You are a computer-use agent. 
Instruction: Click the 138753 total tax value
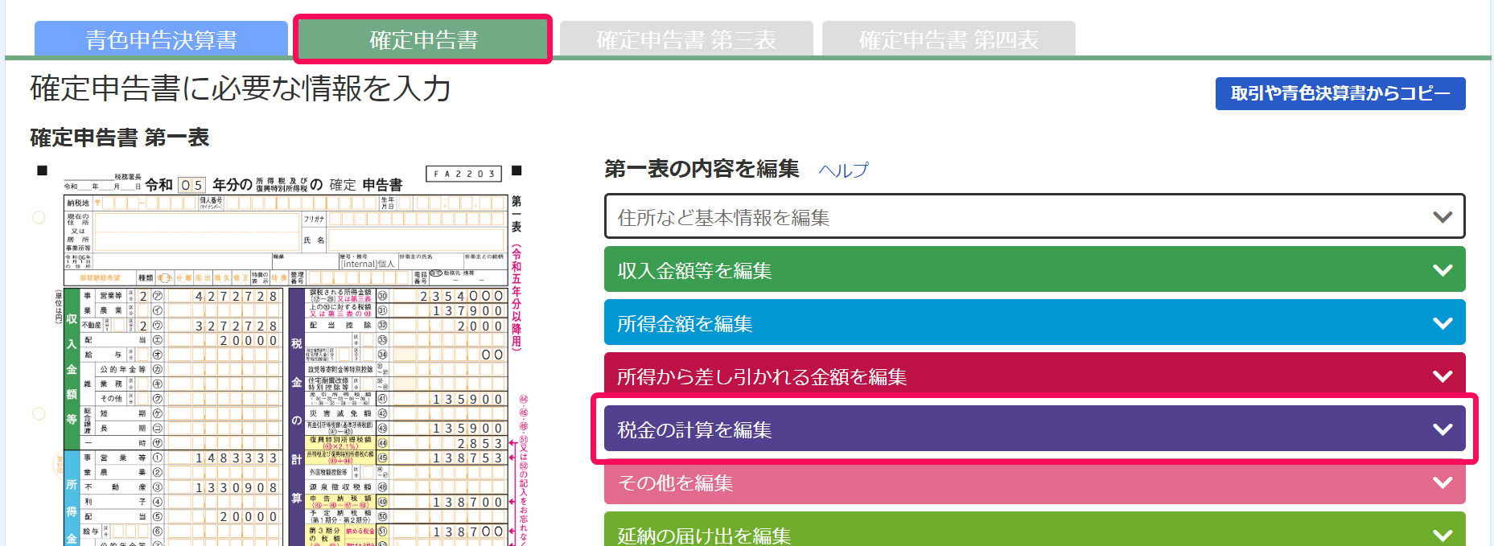pyautogui.click(x=467, y=458)
